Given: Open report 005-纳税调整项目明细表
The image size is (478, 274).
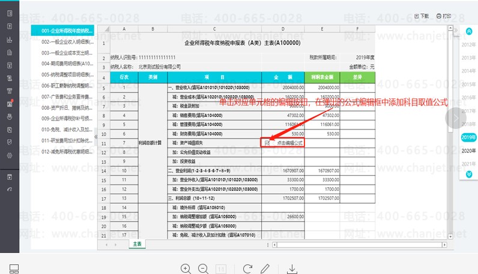Looking at the screenshot, I should (67, 74).
